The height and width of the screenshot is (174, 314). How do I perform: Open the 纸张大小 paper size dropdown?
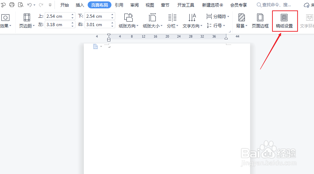point(152,21)
